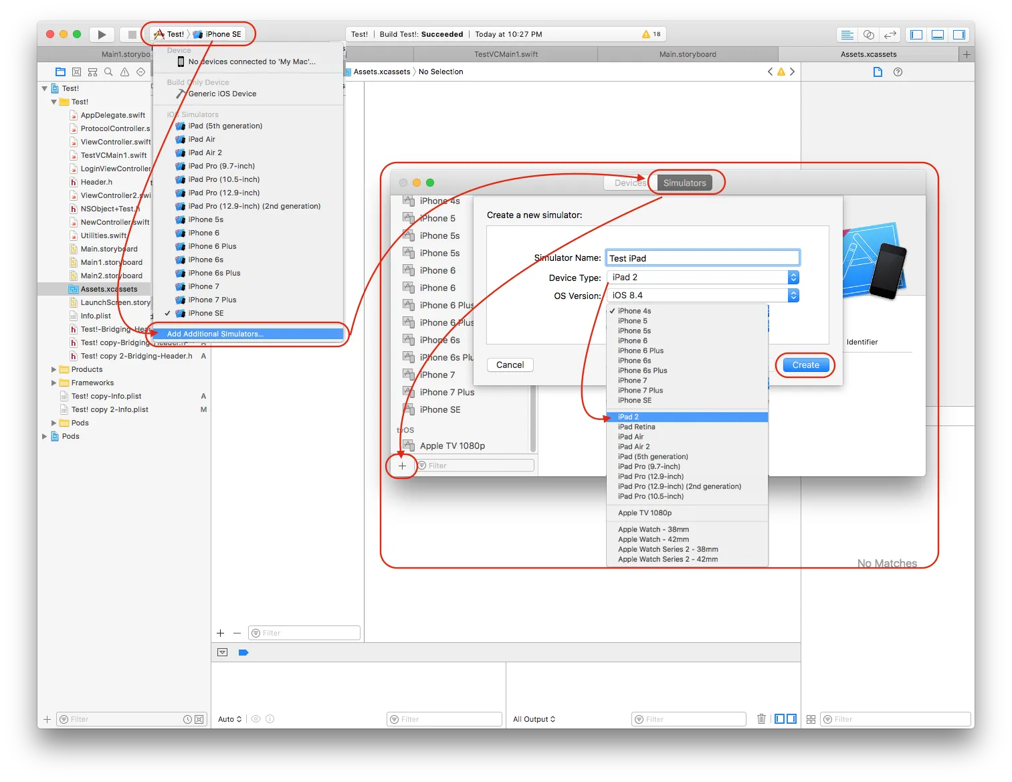Image resolution: width=1012 pixels, height=782 pixels.
Task: Open the Auto variables scope dropdown
Action: tap(229, 719)
